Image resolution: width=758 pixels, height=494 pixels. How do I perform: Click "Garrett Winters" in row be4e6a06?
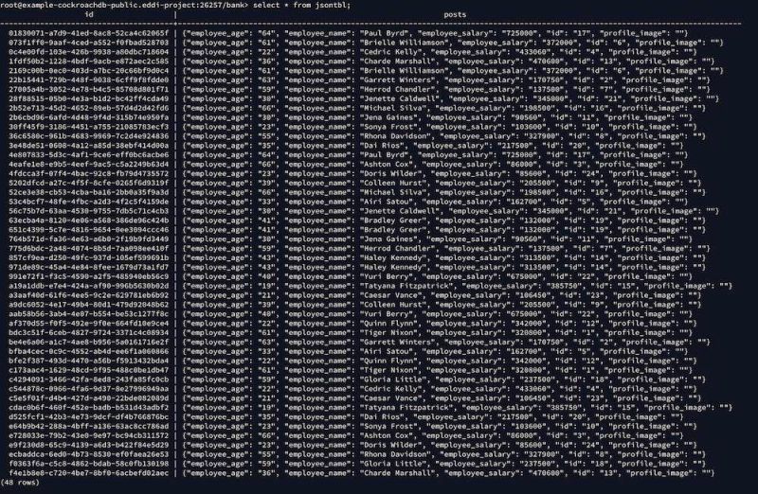tap(397, 342)
